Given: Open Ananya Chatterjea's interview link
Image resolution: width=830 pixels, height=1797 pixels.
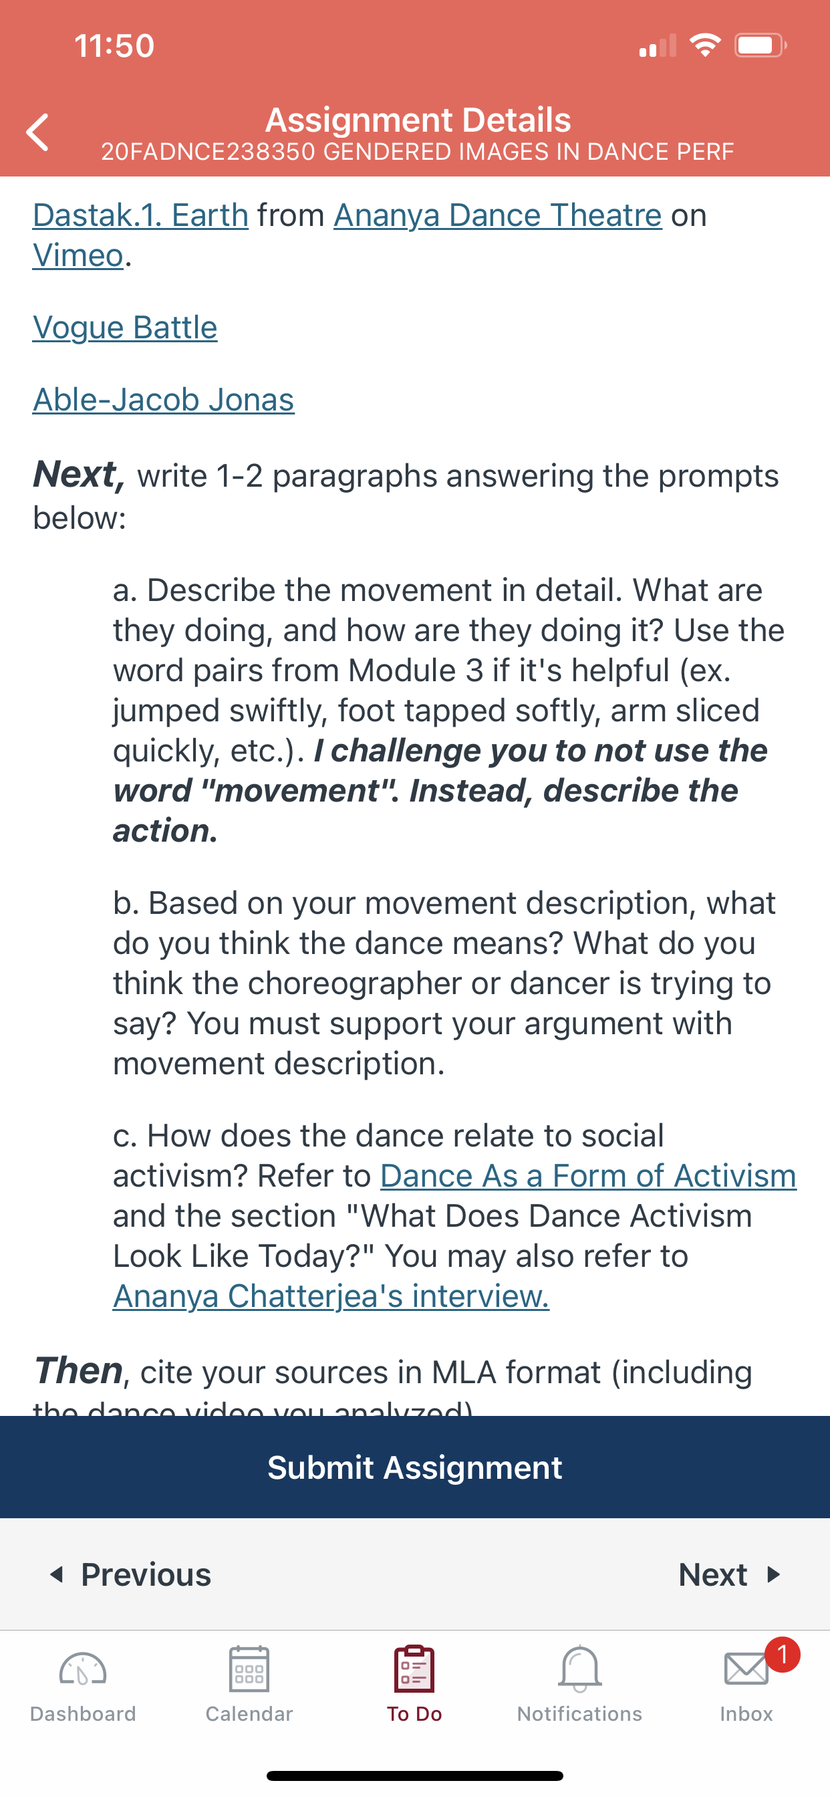Looking at the screenshot, I should click(331, 1296).
